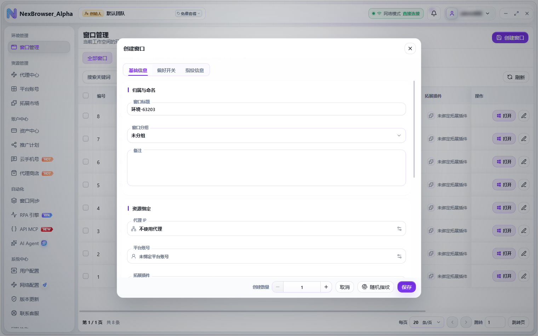Click the user avatar icon in header
The width and height of the screenshot is (538, 336).
(x=452, y=13)
